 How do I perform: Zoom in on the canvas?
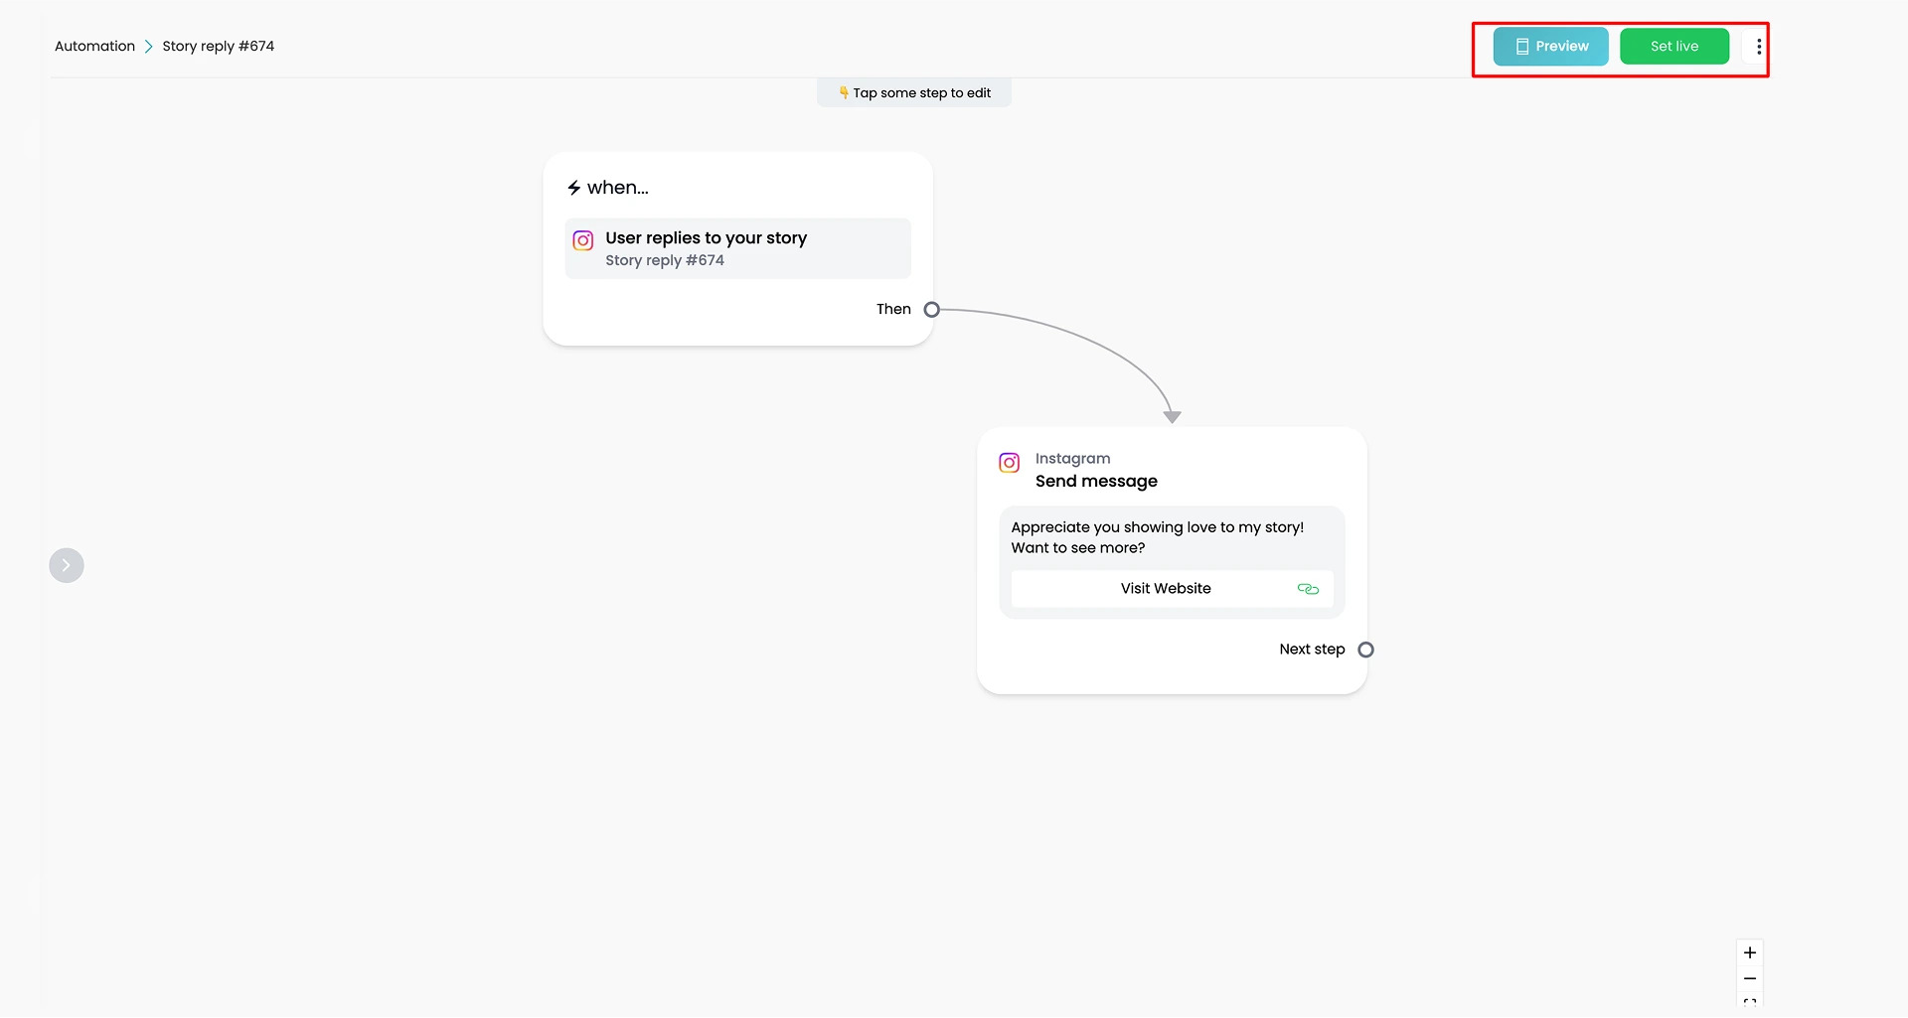[1750, 953]
